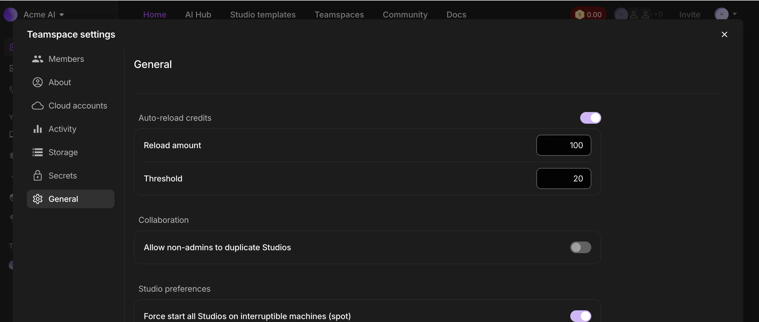The height and width of the screenshot is (322, 759).
Task: Click the Auto-reload credits label
Action: pyautogui.click(x=175, y=118)
